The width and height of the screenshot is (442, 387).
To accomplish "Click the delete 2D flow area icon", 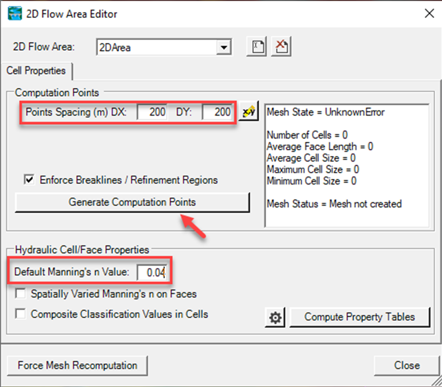I will click(x=282, y=47).
